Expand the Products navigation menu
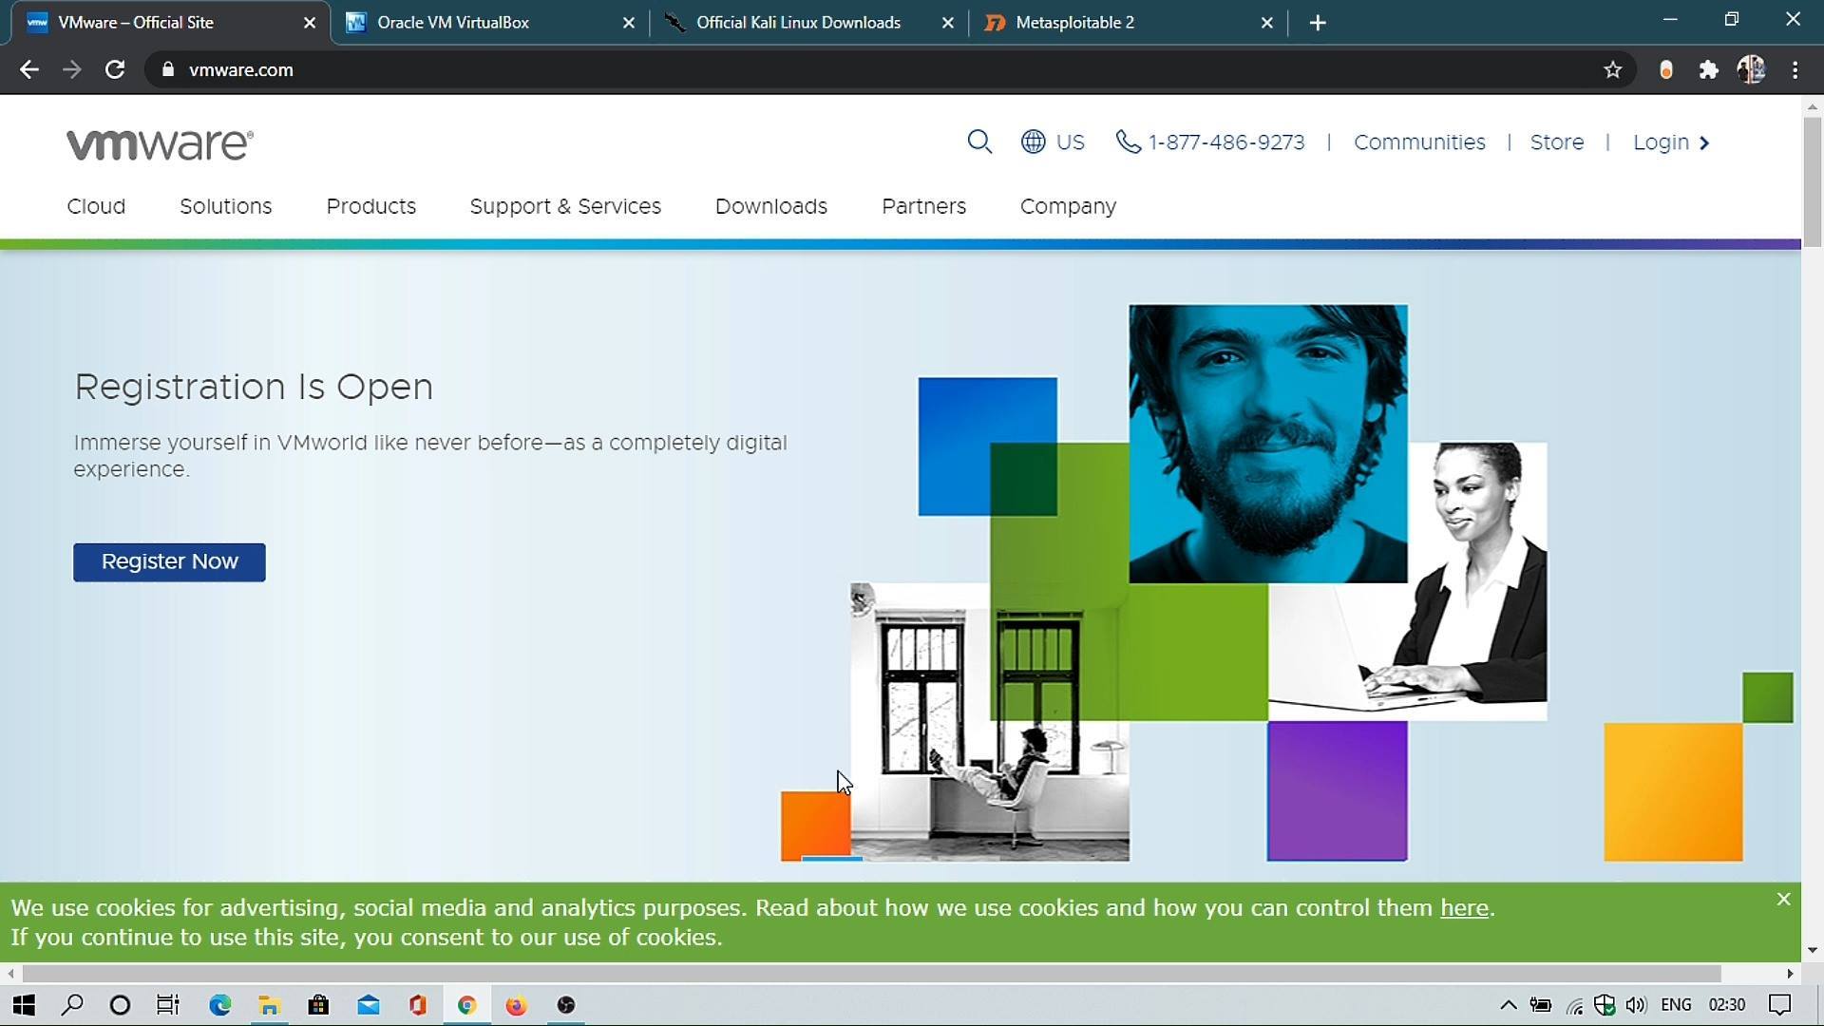 click(x=370, y=206)
